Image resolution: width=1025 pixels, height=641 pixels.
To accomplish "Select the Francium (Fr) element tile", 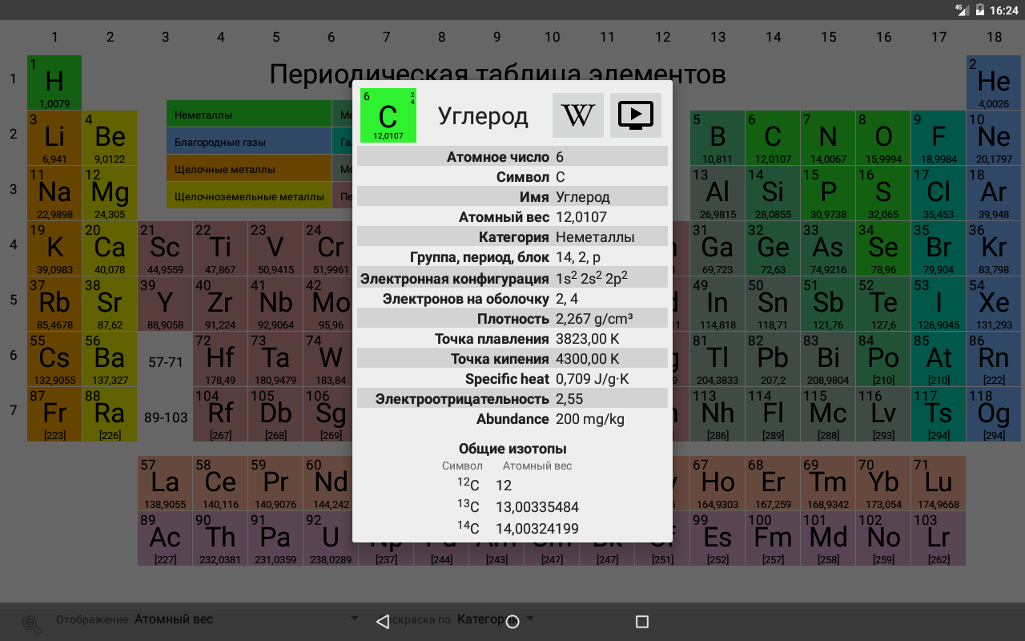I will pyautogui.click(x=54, y=414).
